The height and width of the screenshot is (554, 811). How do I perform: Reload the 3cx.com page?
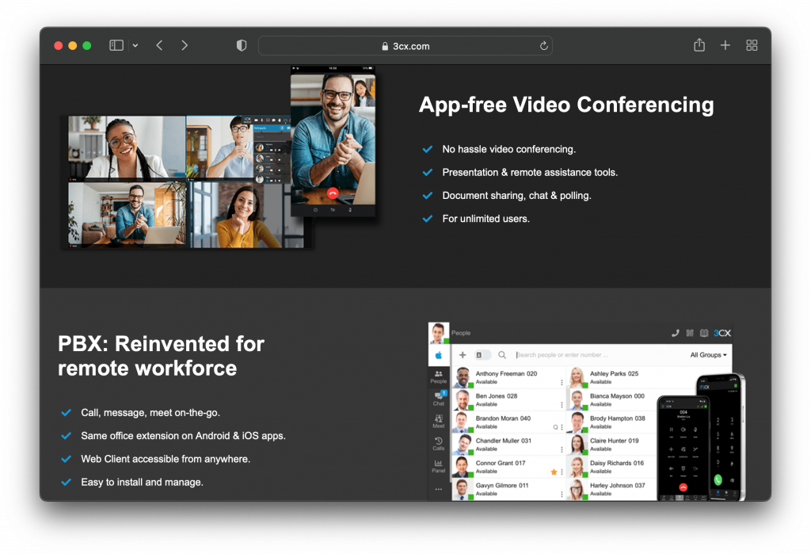tap(543, 45)
